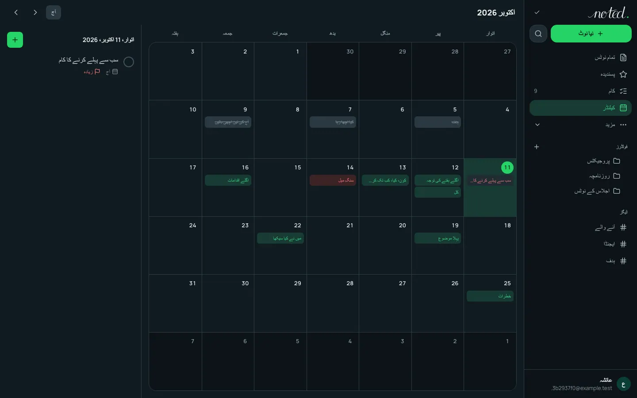Click the اتوار، 11 اکتوبر، 2026 day heading
The height and width of the screenshot is (398, 637).
[x=108, y=40]
